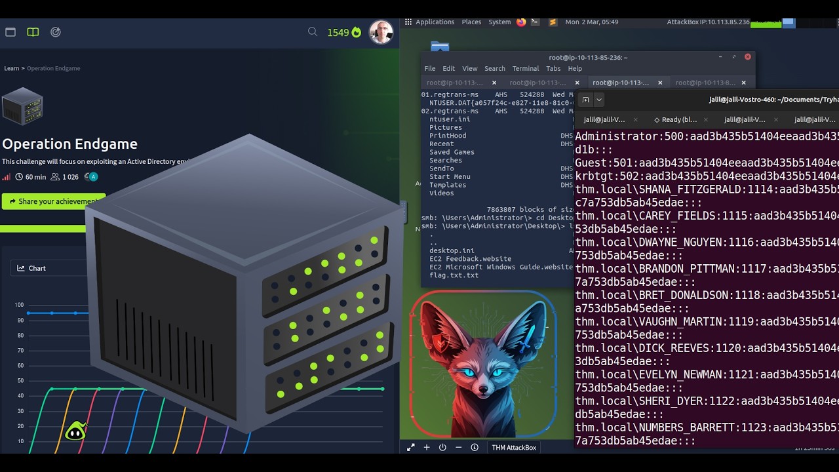Click the green open-book Learn icon
Viewport: 839px width, 472px height.
(33, 31)
